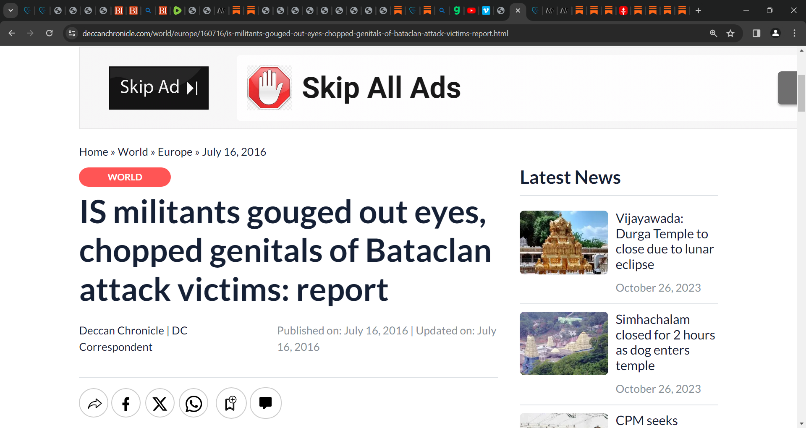Open the World breadcrumb link

tap(133, 152)
